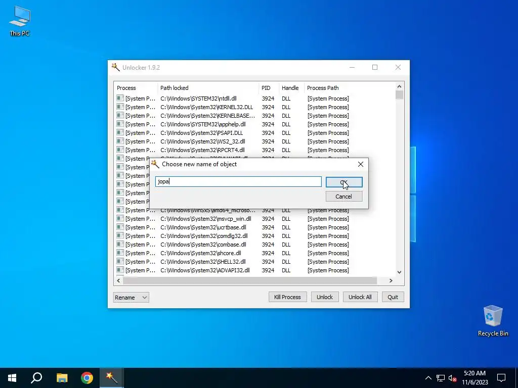This screenshot has width=518, height=388.
Task: Select the KERNEL32.DLL row icon
Action: 120,107
